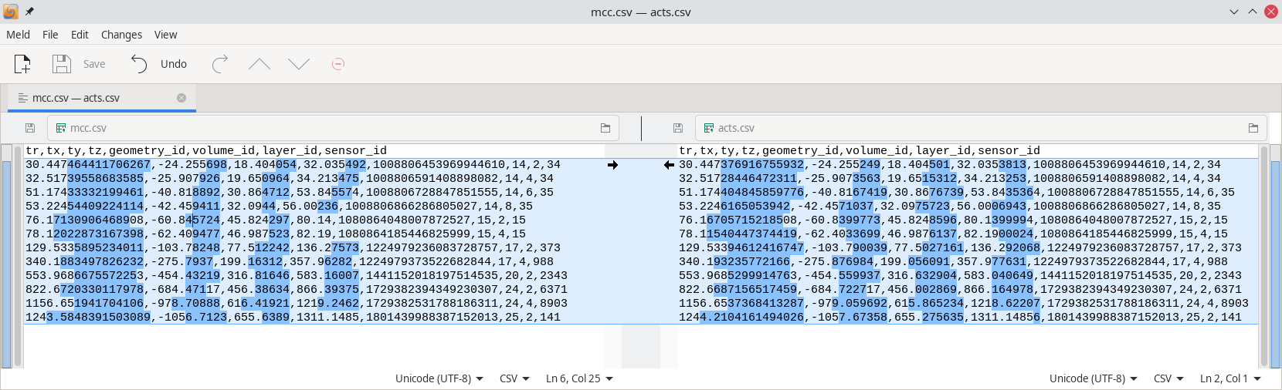Click the new comparison icon

[22, 64]
